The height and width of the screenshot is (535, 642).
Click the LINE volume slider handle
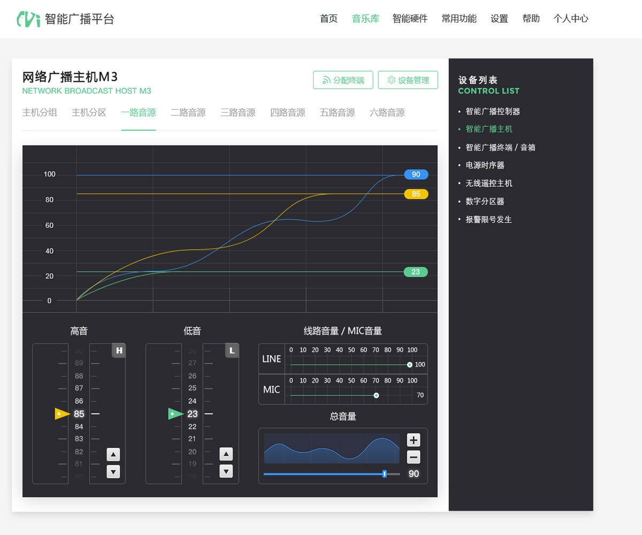click(409, 364)
